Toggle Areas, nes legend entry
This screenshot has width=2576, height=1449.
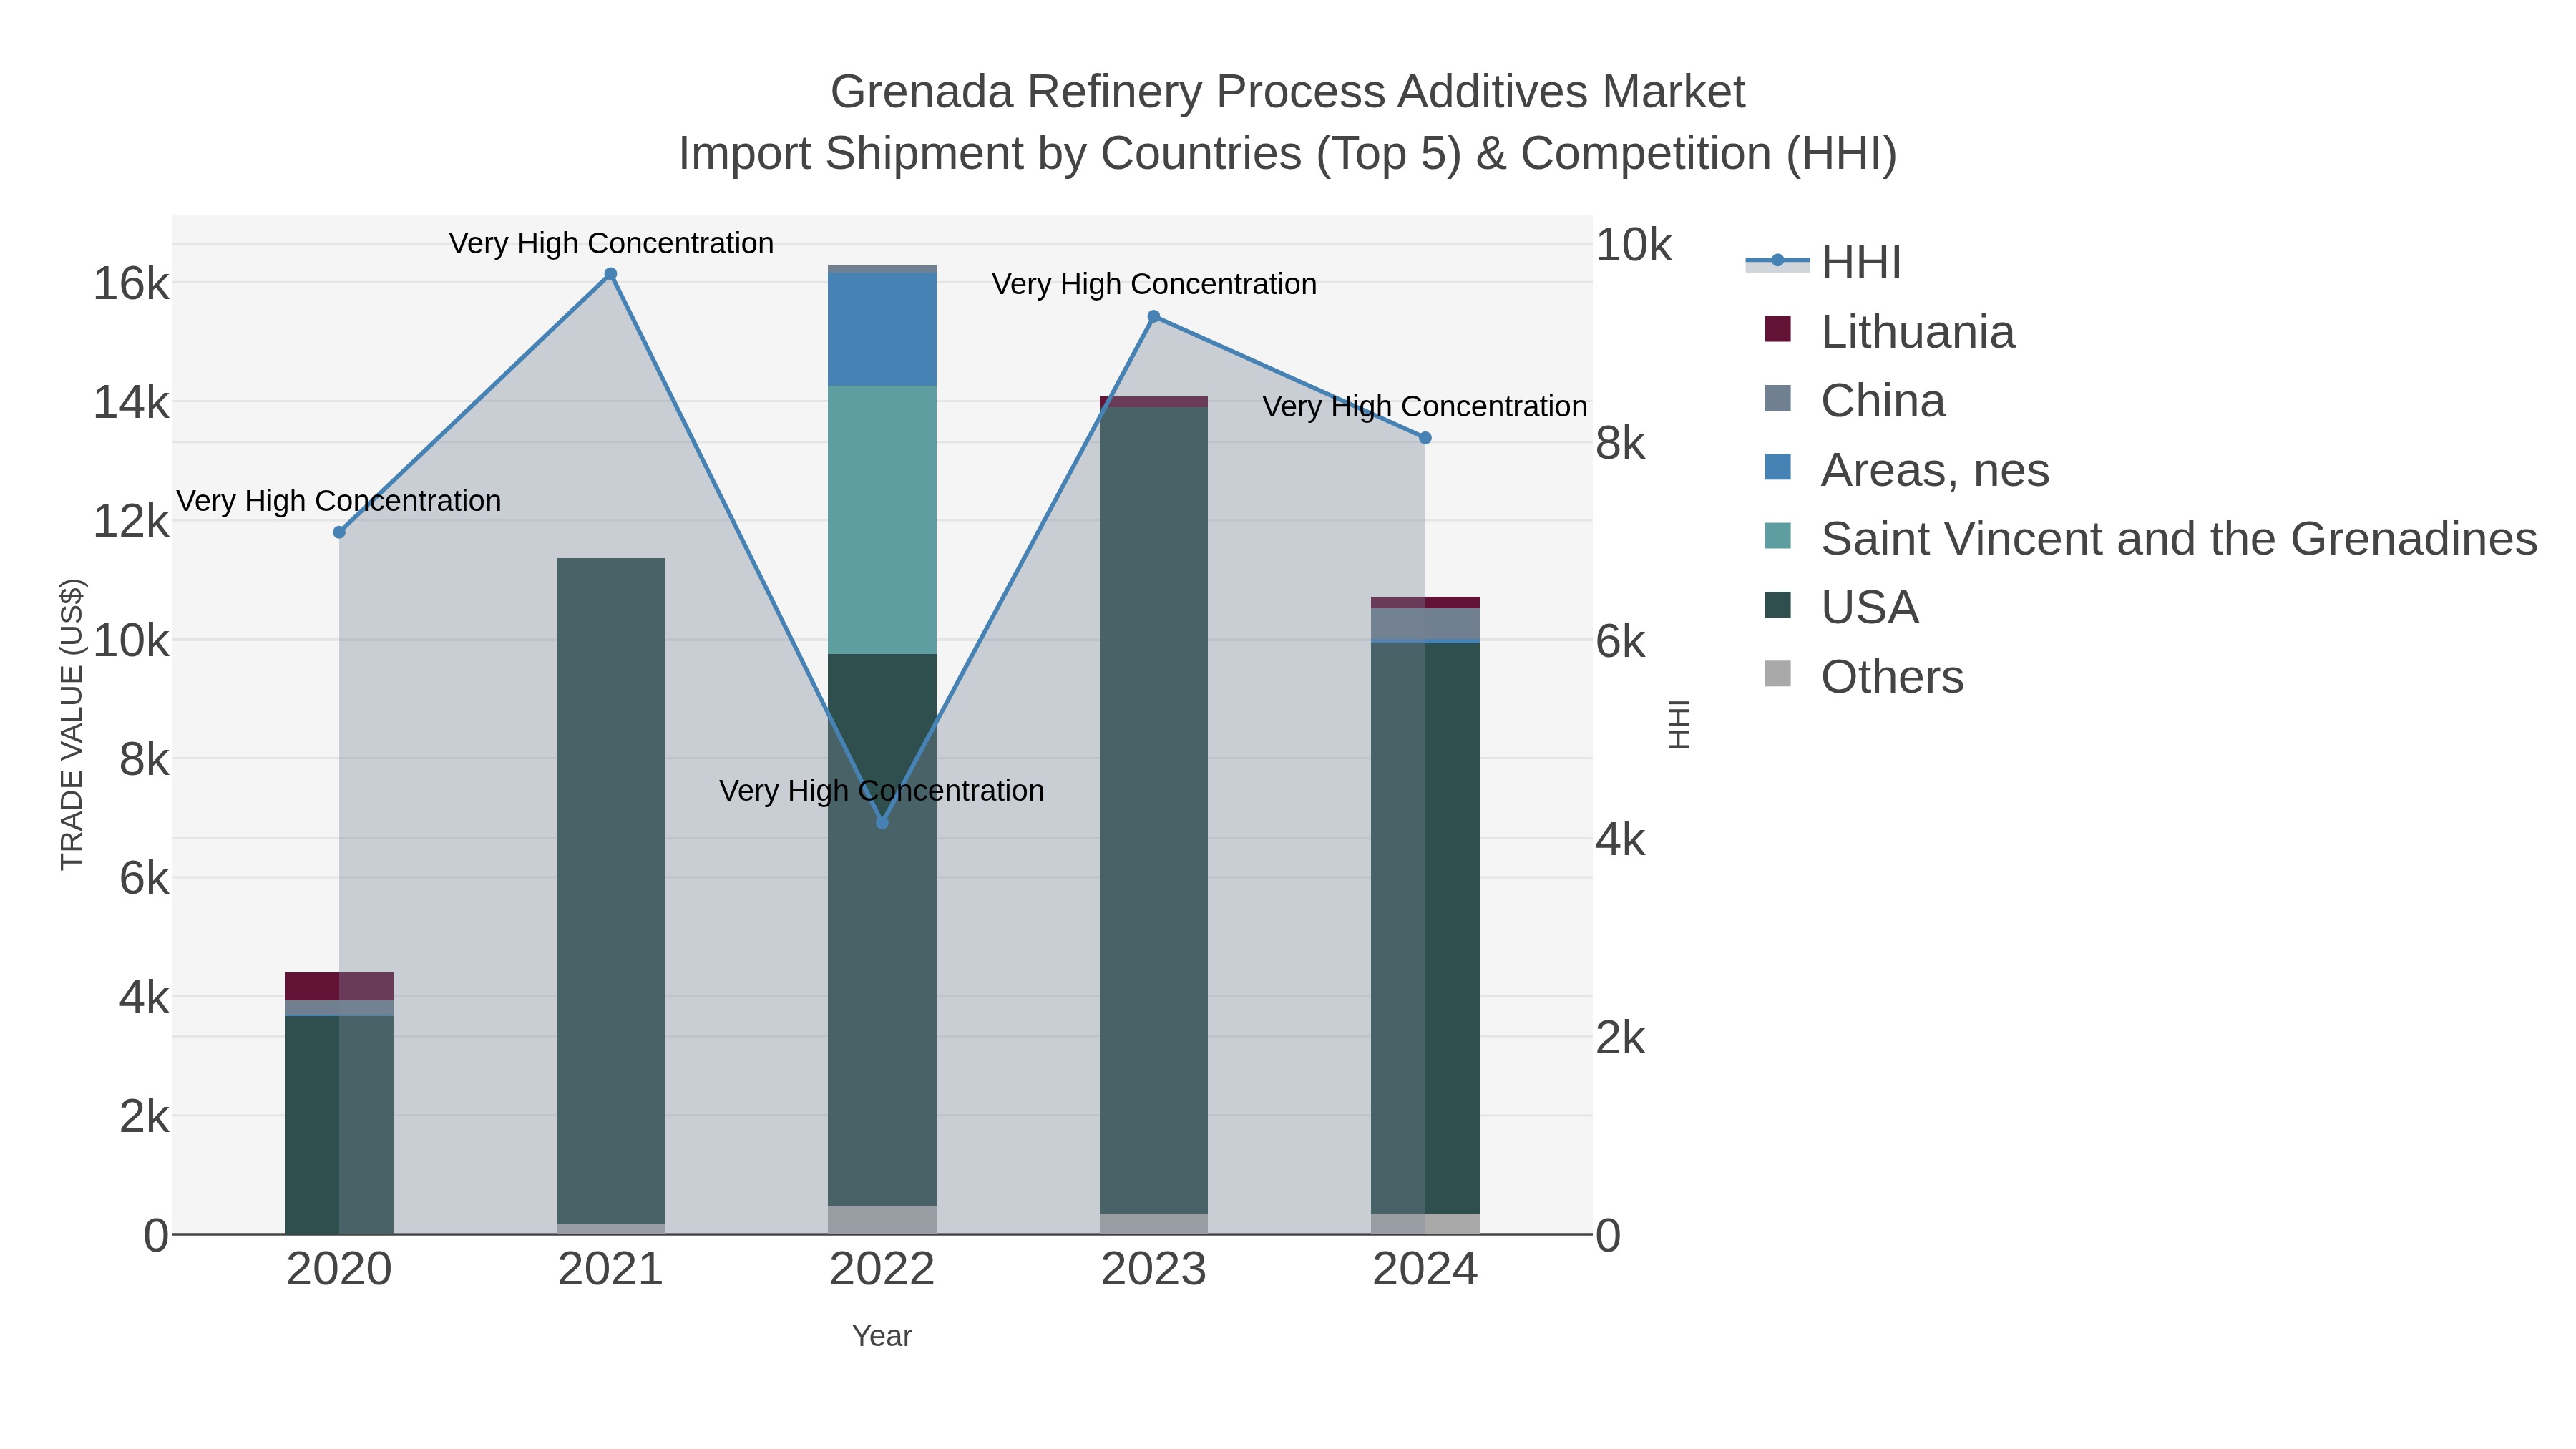click(1907, 469)
